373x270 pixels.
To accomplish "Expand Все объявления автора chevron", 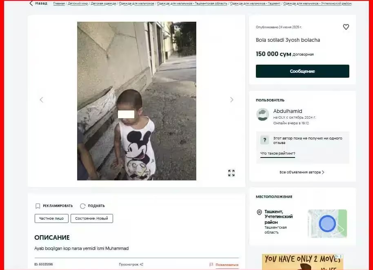I will point(323,172).
